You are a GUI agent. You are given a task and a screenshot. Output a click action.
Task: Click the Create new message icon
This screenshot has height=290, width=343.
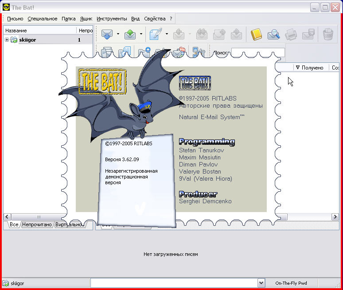click(155, 34)
